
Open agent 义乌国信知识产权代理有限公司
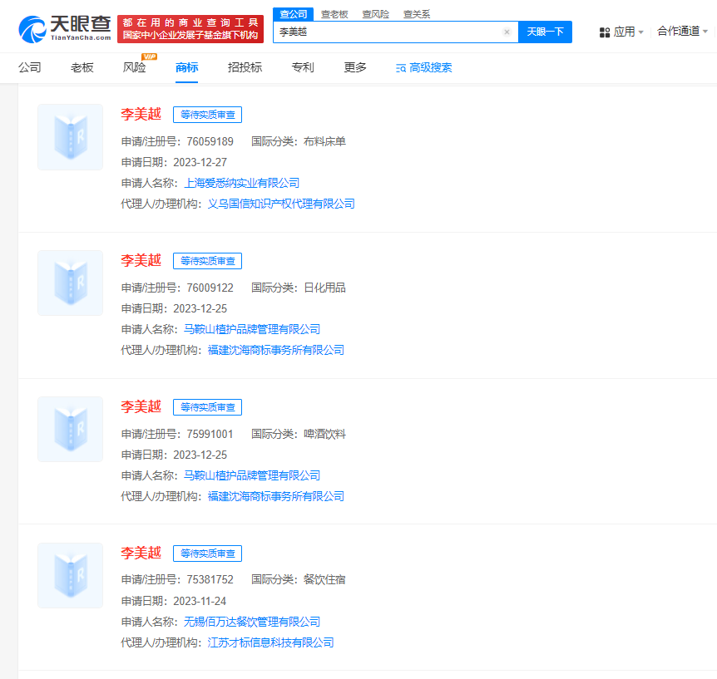pos(281,204)
